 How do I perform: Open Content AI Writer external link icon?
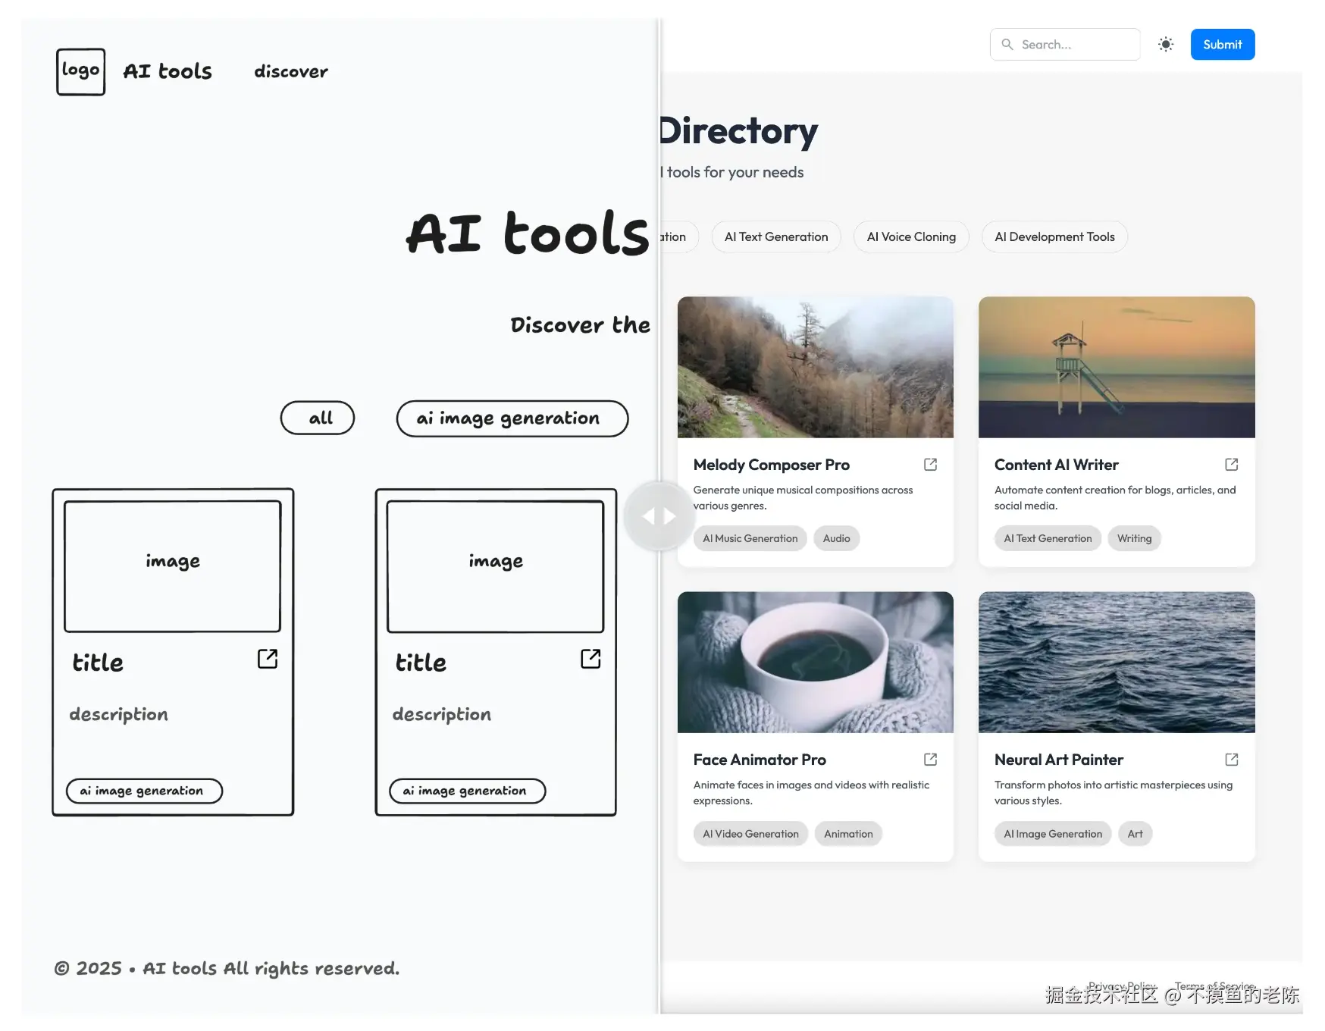tap(1232, 465)
